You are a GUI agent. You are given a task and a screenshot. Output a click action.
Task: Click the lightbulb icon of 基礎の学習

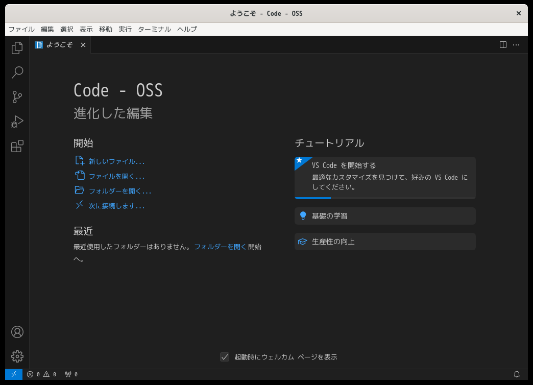click(303, 215)
